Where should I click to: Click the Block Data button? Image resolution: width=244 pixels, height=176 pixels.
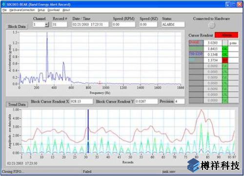17,26
